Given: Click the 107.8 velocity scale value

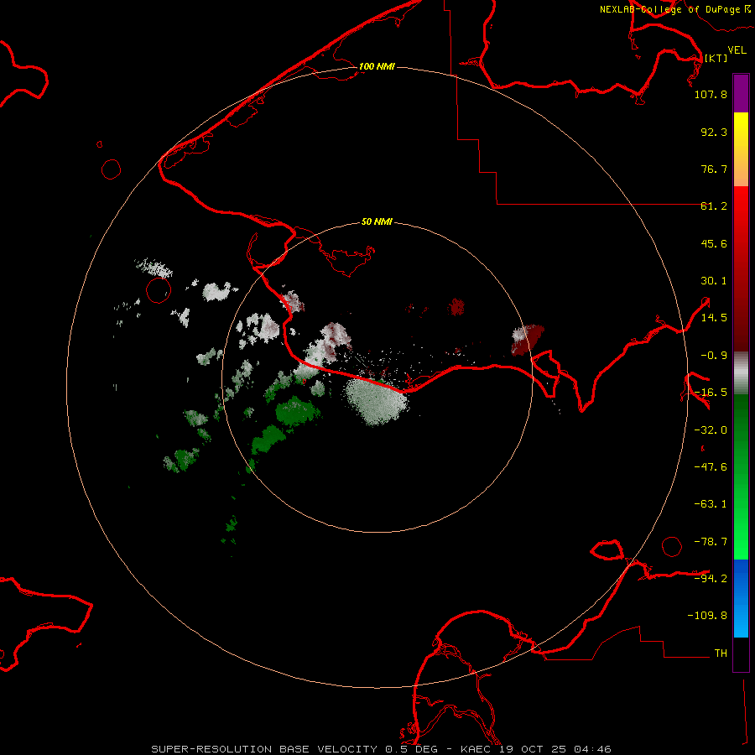Looking at the screenshot, I should (711, 94).
